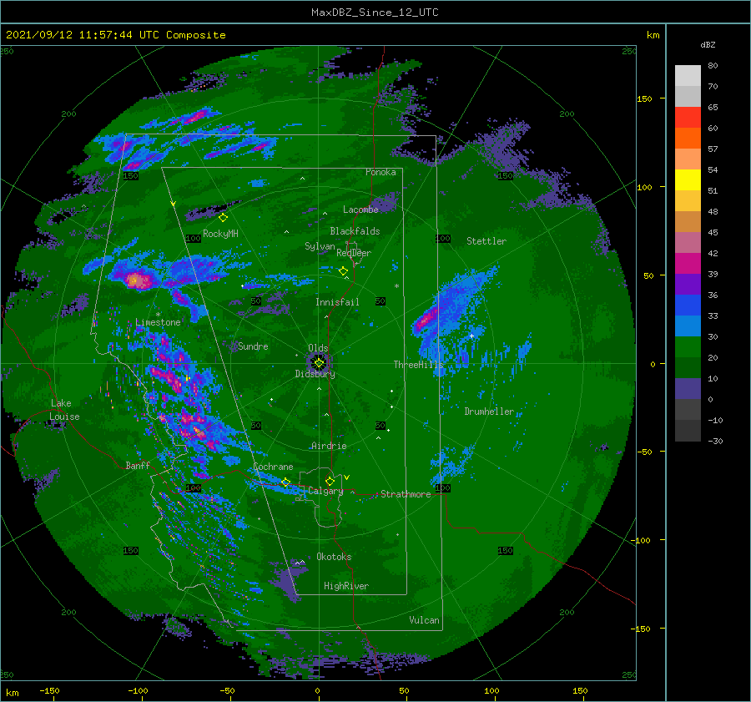Click the RockyMH text label

220,234
